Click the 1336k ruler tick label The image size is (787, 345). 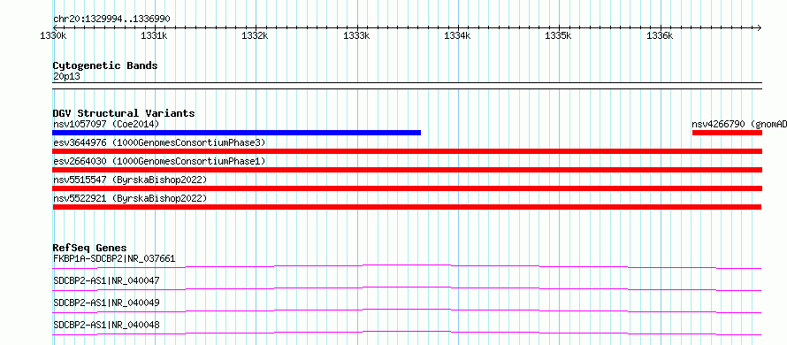660,35
